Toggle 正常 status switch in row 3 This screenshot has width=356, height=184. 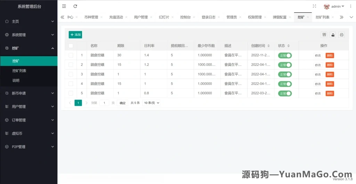click(x=285, y=75)
